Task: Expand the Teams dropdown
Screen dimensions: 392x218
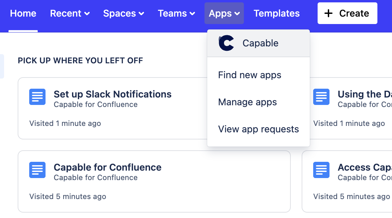Action: pyautogui.click(x=176, y=14)
